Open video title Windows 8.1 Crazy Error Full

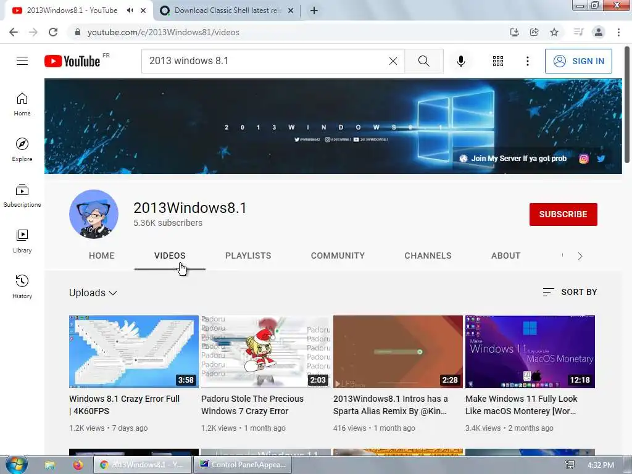pos(125,405)
